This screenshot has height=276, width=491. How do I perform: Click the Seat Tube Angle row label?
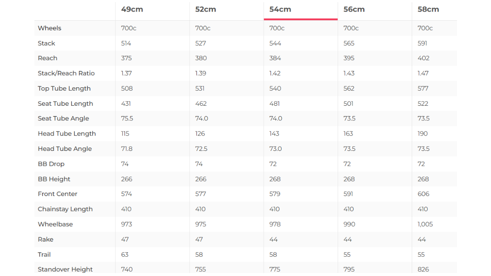63,119
